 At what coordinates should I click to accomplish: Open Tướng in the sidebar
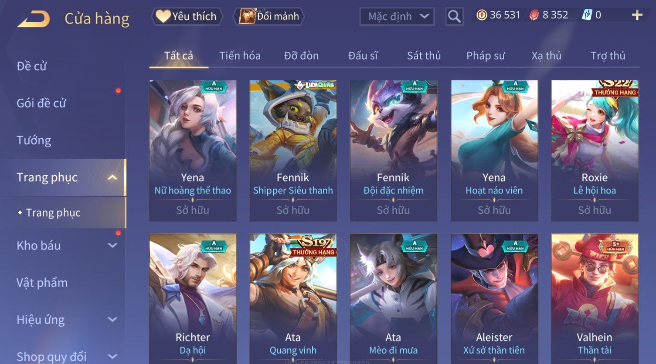point(34,140)
